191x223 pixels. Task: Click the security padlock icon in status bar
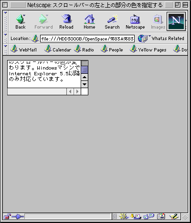[7, 216]
